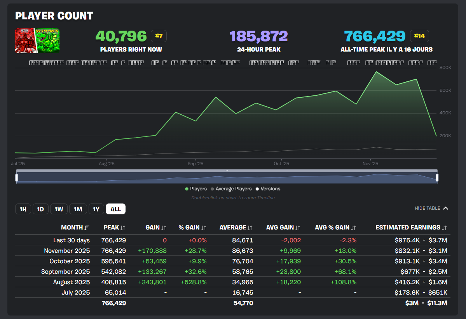Select the ALL time range
Viewport: 466px width, 319px height.
click(x=115, y=209)
